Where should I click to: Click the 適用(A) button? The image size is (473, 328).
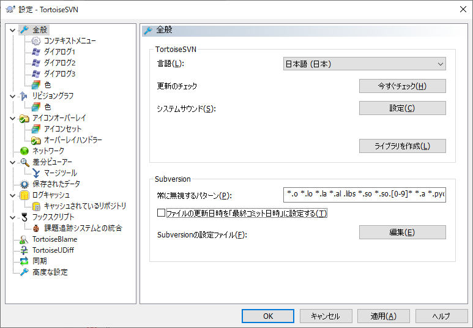click(x=384, y=316)
